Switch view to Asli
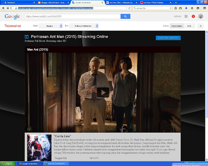 tap(188, 26)
